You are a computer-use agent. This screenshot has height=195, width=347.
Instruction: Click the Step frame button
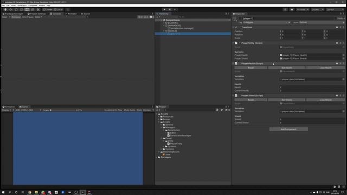[175, 10]
